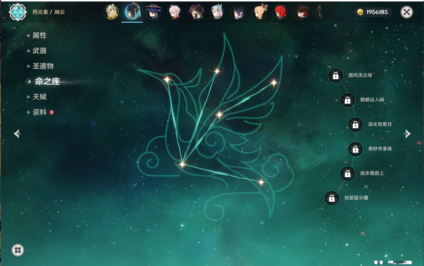424x266 pixels.
Task: Switch to Wanderer's wide-hat portrait
Action: (153, 12)
